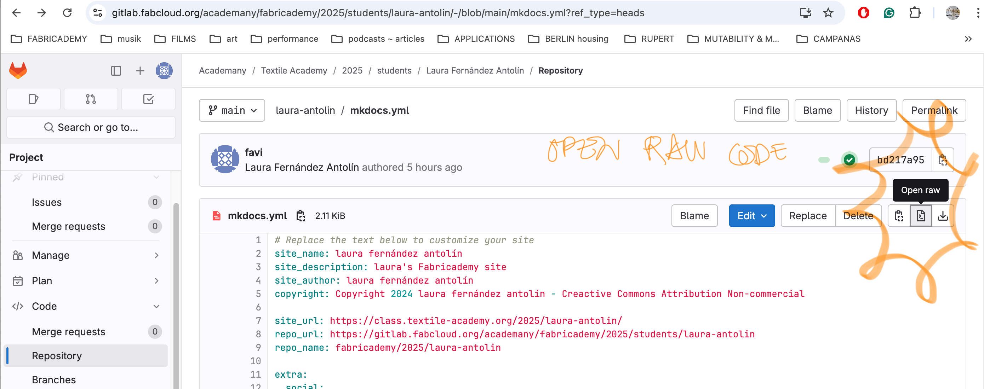Image resolution: width=984 pixels, height=389 pixels.
Task: Click the Download file icon
Action: click(x=943, y=216)
